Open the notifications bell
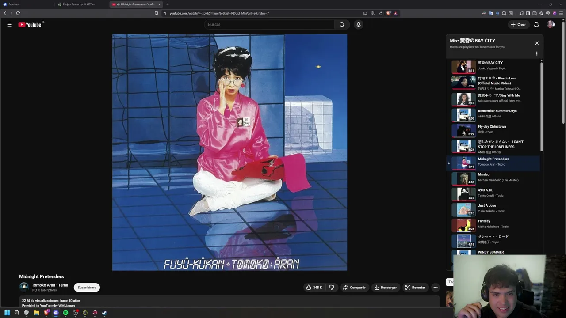 pyautogui.click(x=536, y=25)
